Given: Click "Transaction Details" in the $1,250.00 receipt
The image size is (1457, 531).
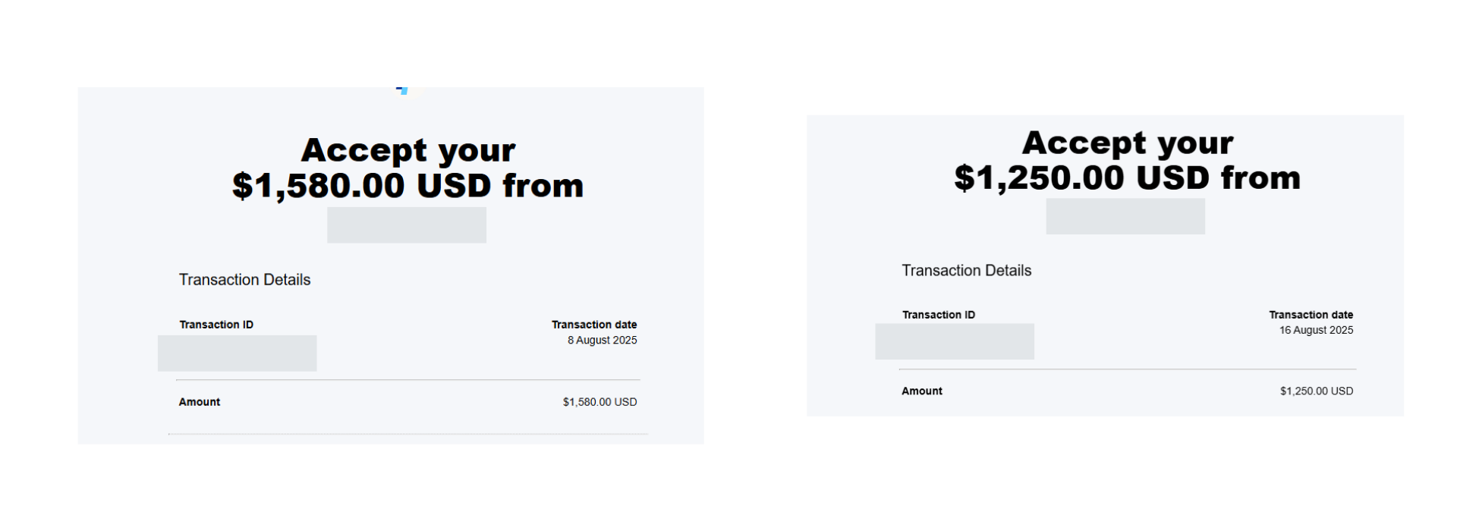Looking at the screenshot, I should [x=966, y=271].
